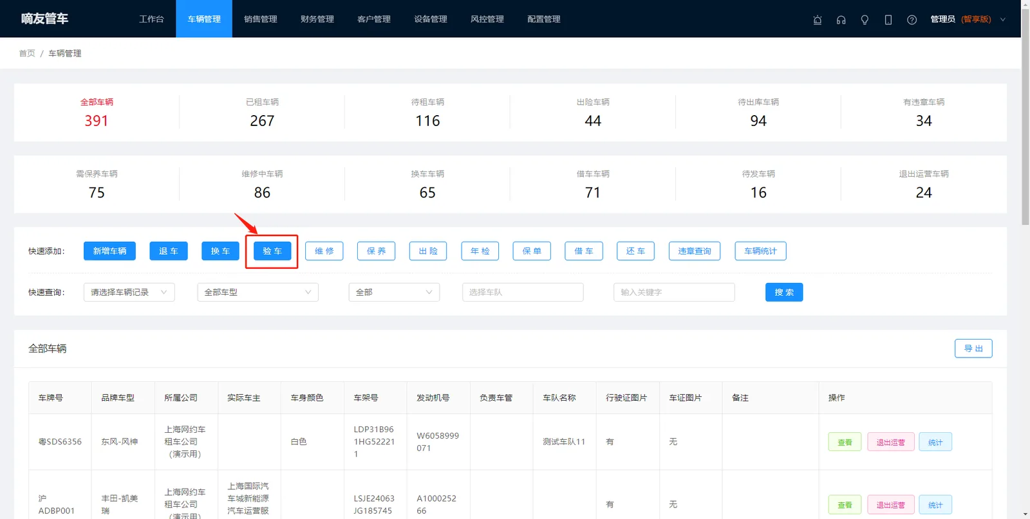1030x519 pixels.
Task: Open 车辆统计
Action: pyautogui.click(x=760, y=251)
